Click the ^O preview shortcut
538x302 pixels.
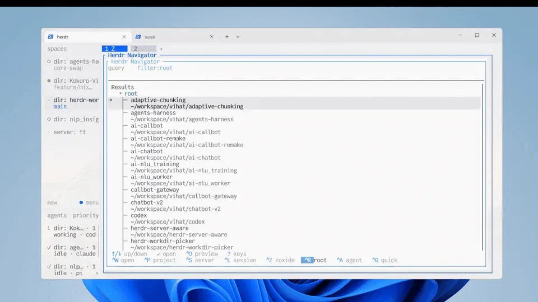(x=202, y=254)
